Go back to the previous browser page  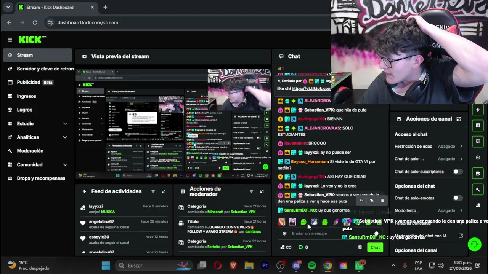tap(9, 22)
